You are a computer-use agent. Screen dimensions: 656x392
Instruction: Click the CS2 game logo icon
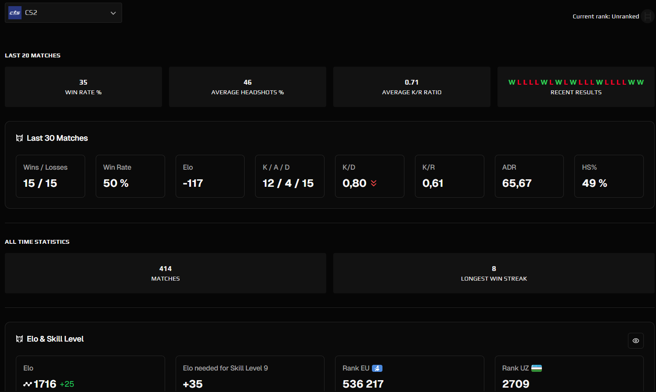click(14, 13)
